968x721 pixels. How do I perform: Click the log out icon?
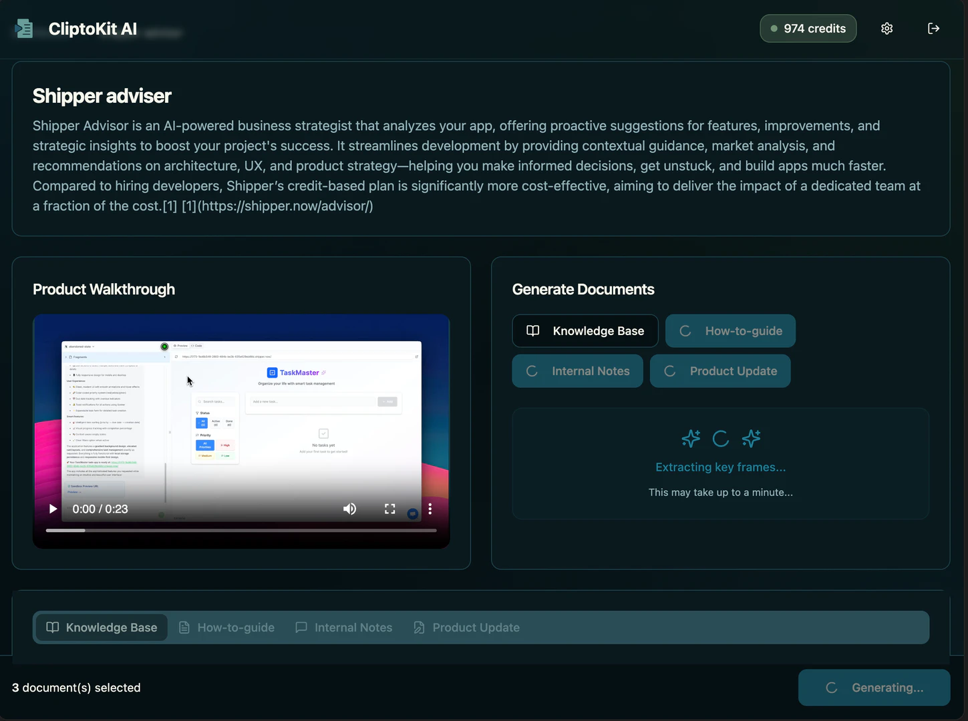point(933,28)
